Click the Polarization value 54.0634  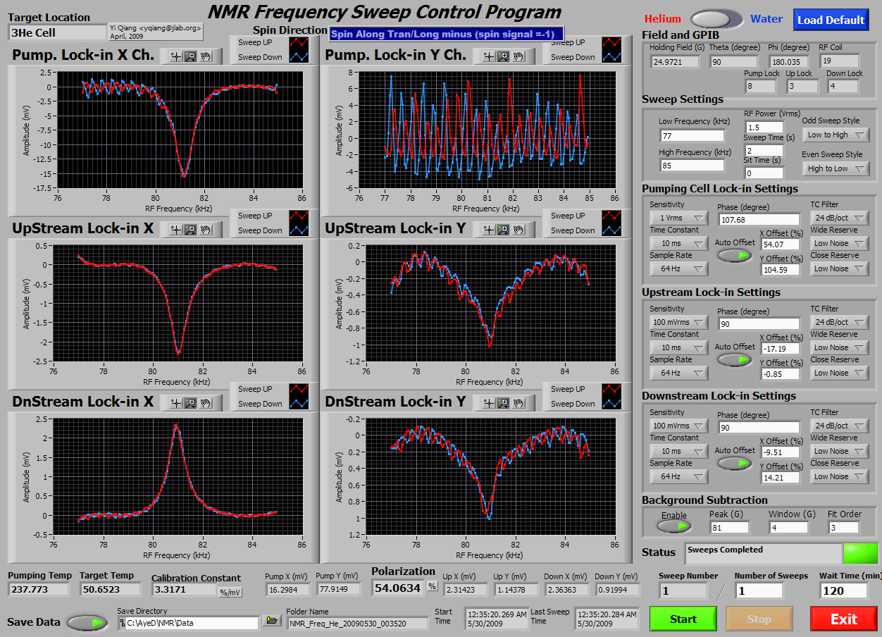[x=398, y=588]
